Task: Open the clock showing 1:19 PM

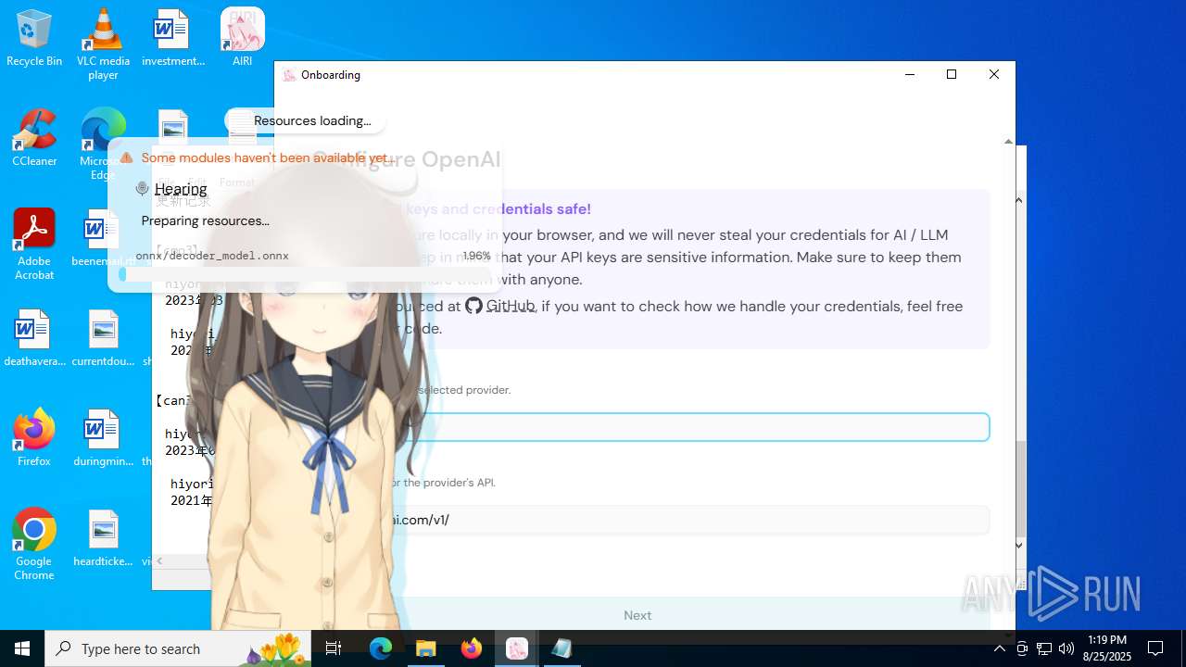Action: pos(1107,648)
